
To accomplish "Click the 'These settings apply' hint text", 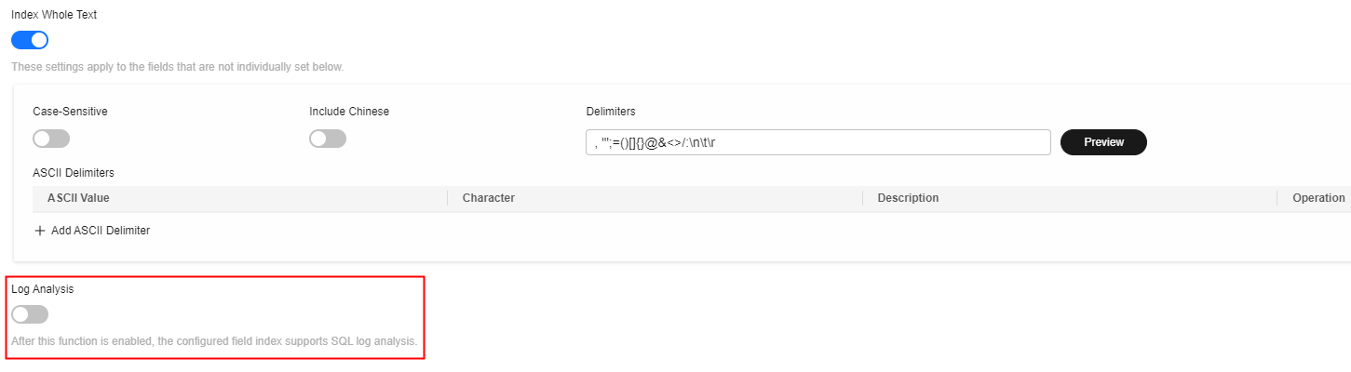I will click(177, 67).
